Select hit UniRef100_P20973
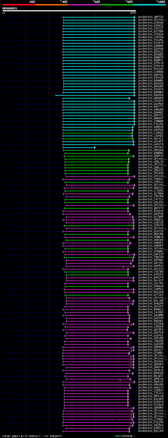168x438 pixels. (x=151, y=43)
